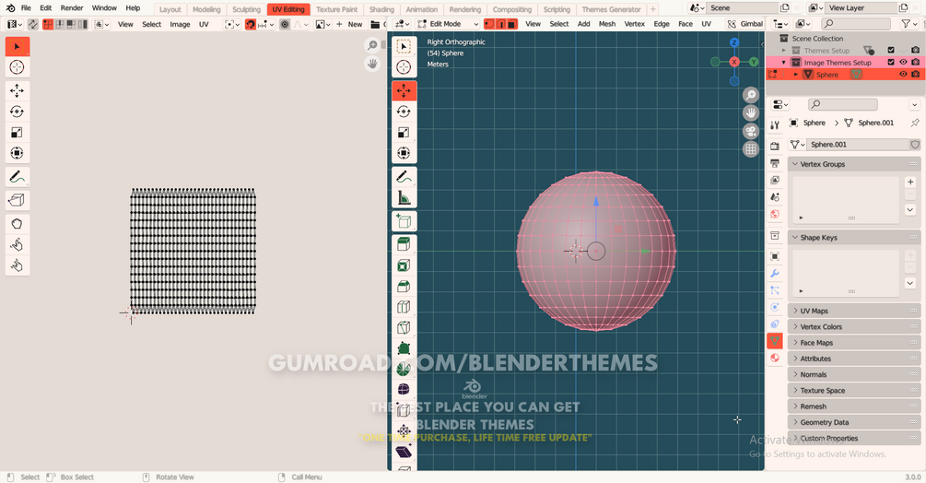Select the Knife tool
Viewport: 926px width, 483px height.
pos(404,328)
